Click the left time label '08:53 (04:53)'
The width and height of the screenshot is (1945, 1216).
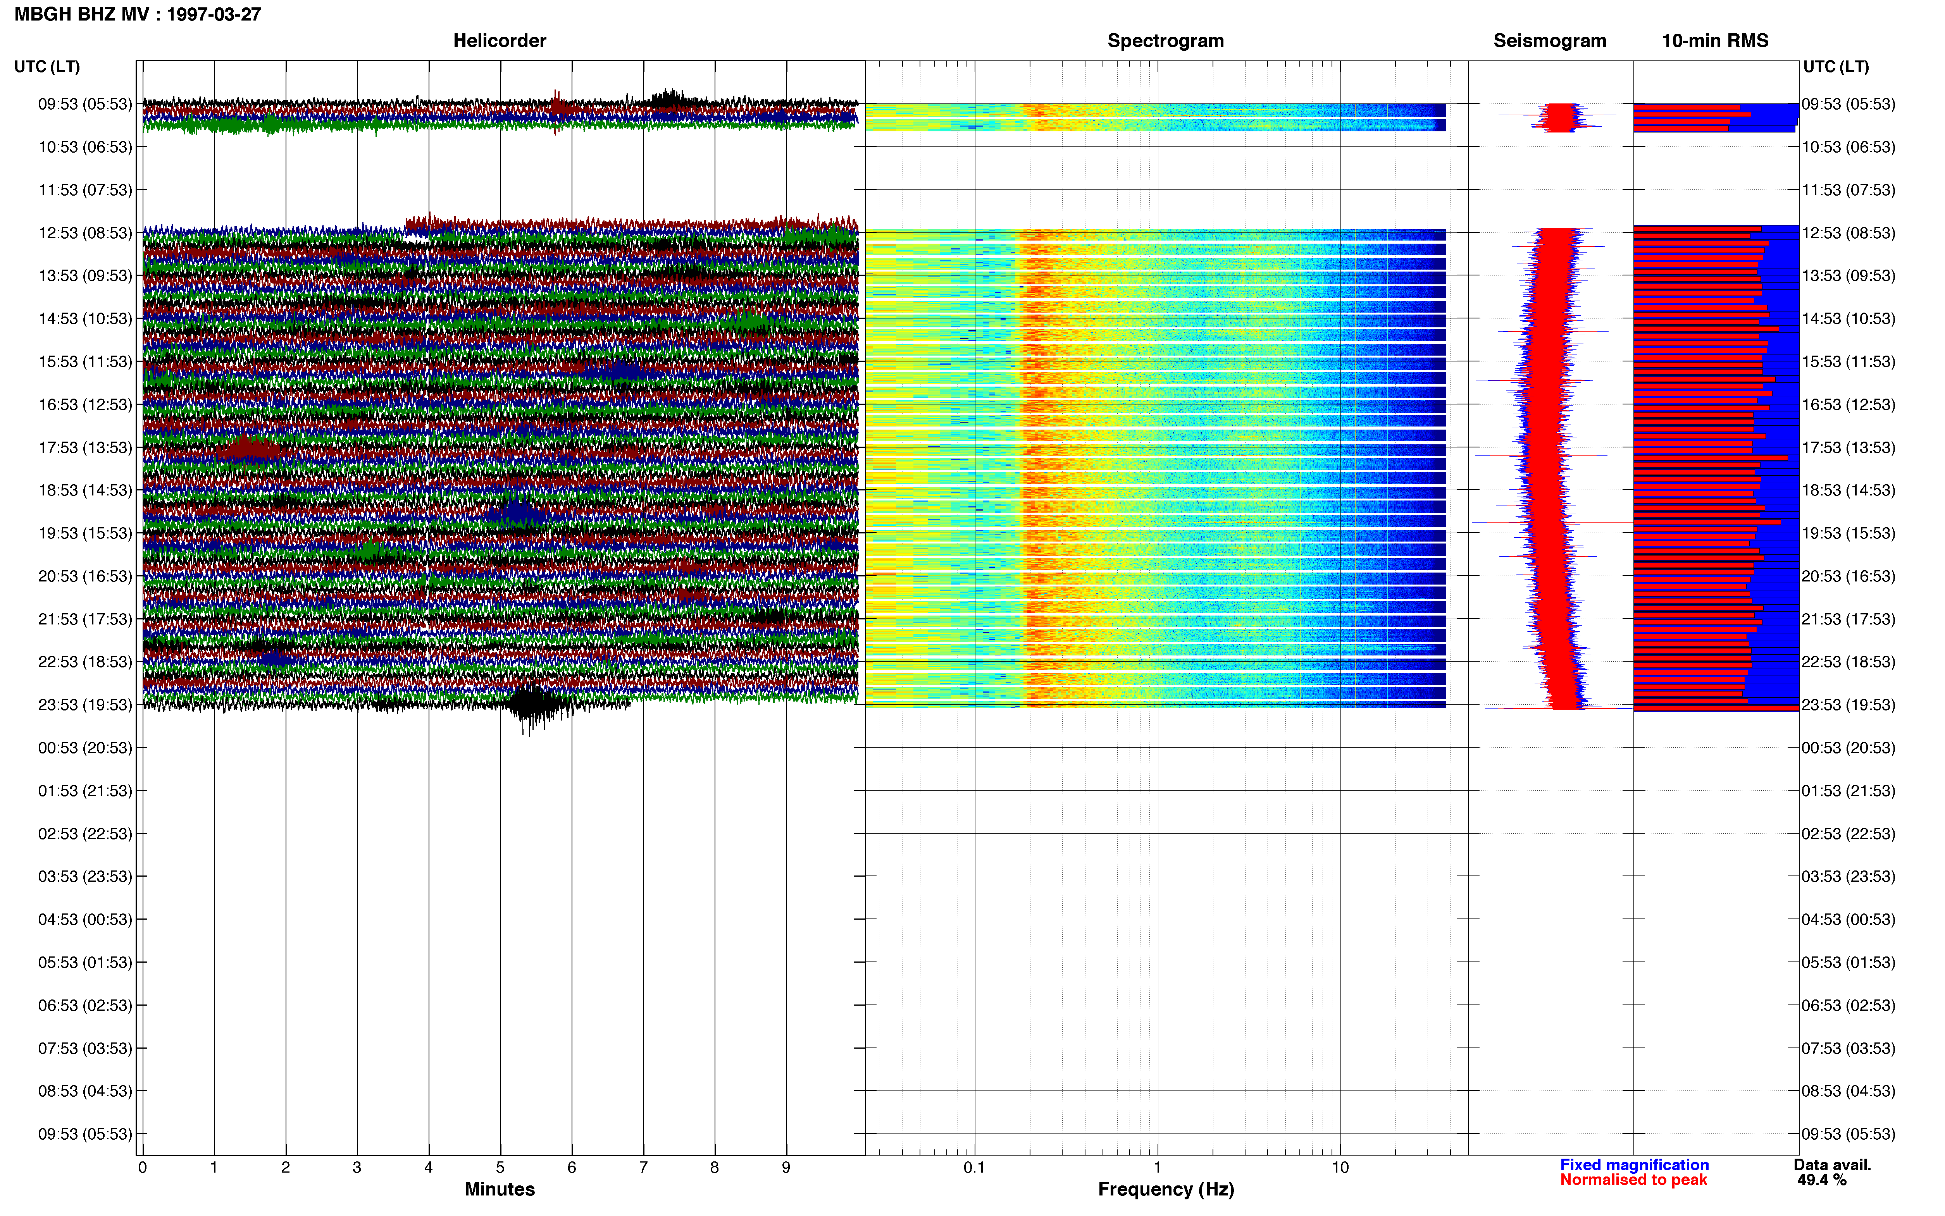[84, 1091]
